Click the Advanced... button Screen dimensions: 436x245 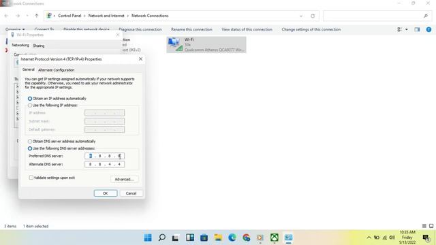[x=124, y=179]
